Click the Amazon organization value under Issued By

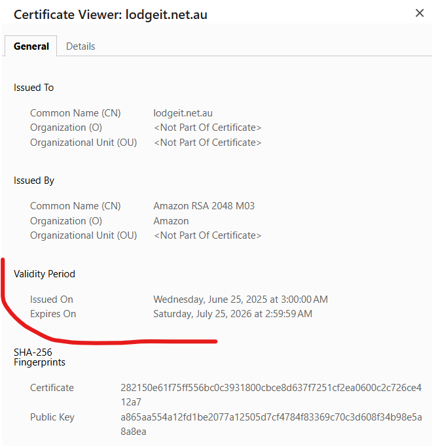coord(171,221)
